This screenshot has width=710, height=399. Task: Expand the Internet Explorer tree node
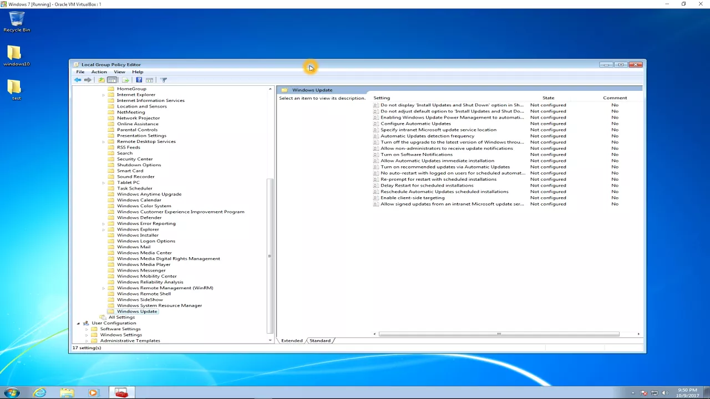(x=103, y=95)
